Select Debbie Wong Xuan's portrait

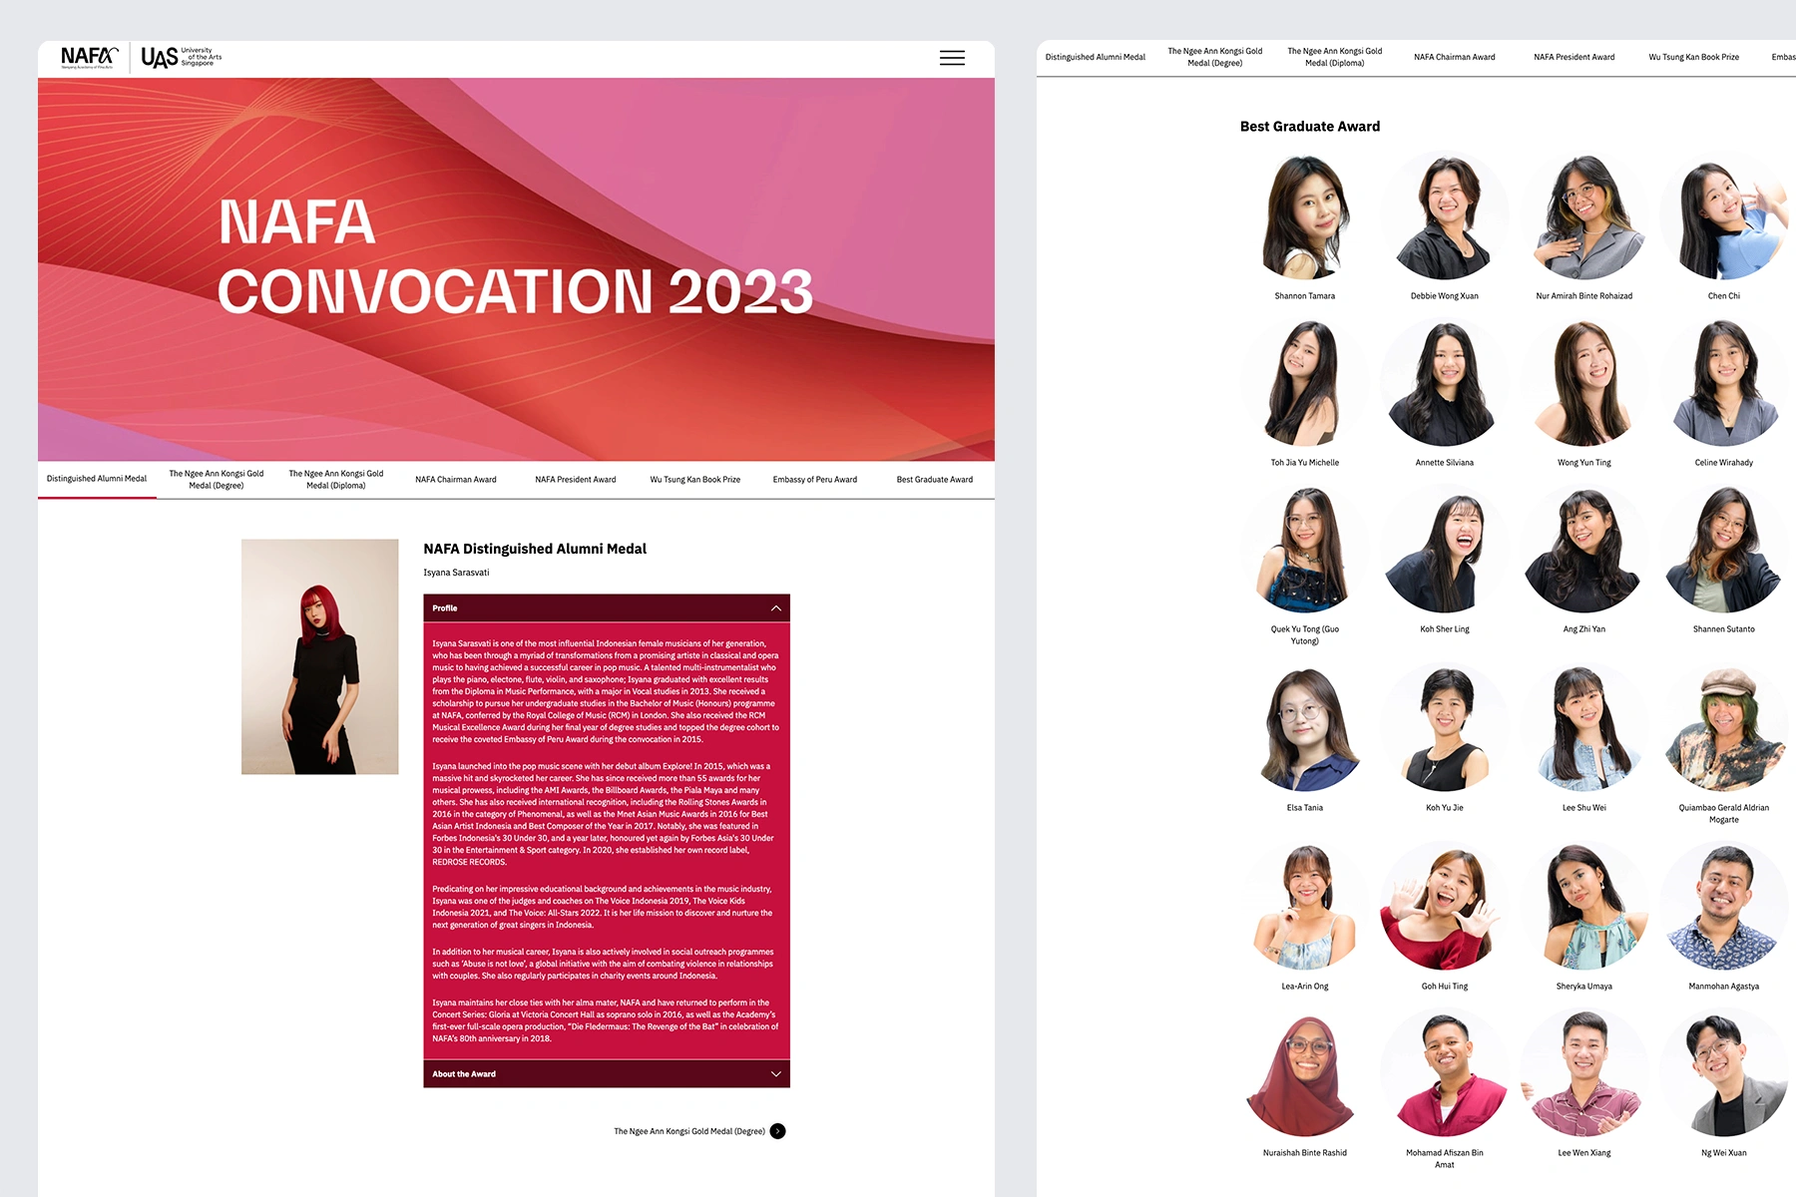pyautogui.click(x=1445, y=216)
